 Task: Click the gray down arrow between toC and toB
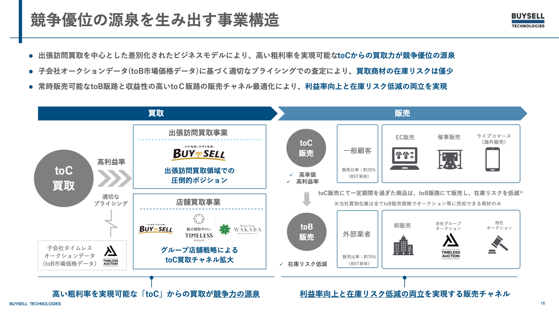coord(307,199)
